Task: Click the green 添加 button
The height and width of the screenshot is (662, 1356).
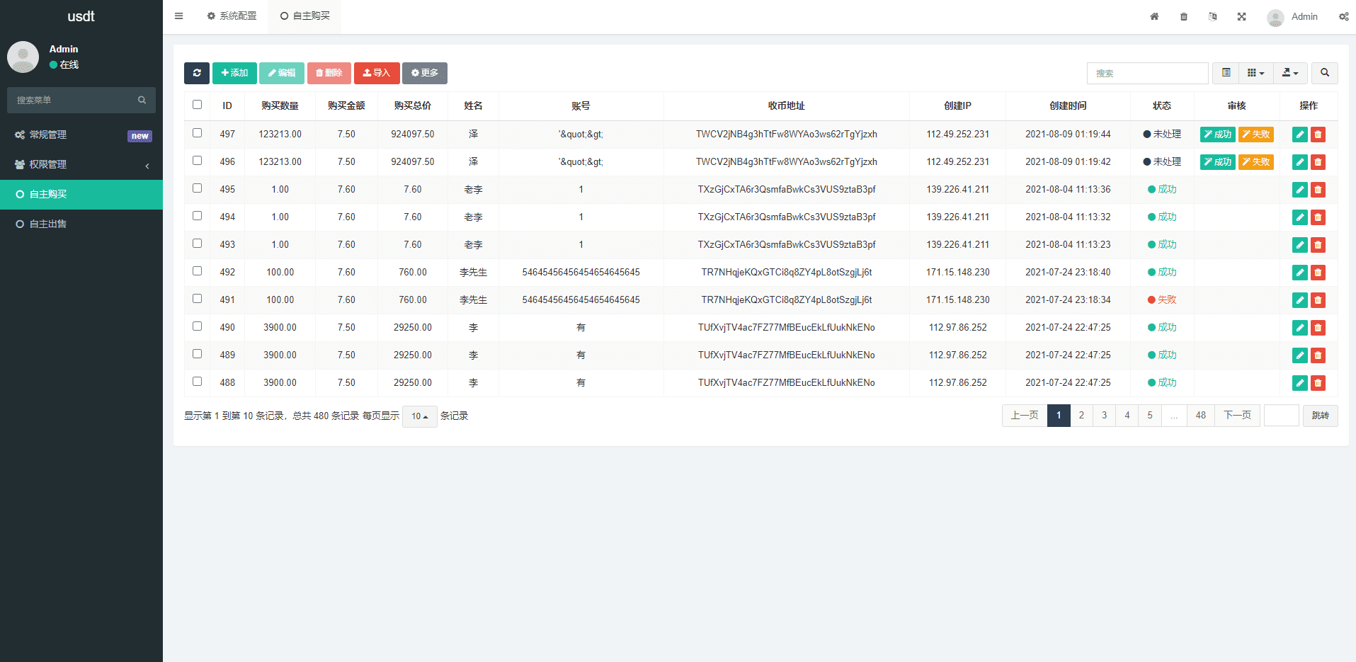Action: [234, 73]
